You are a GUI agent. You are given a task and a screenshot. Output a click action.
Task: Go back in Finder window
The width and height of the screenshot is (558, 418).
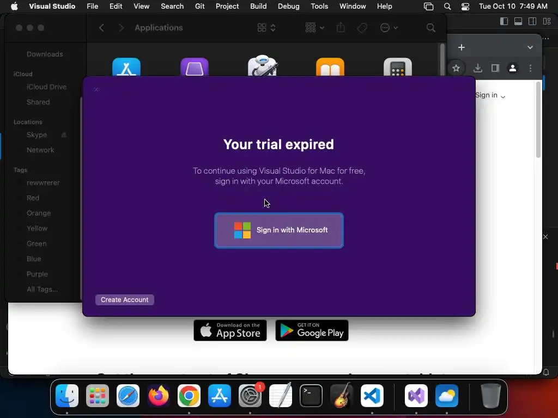click(x=102, y=28)
